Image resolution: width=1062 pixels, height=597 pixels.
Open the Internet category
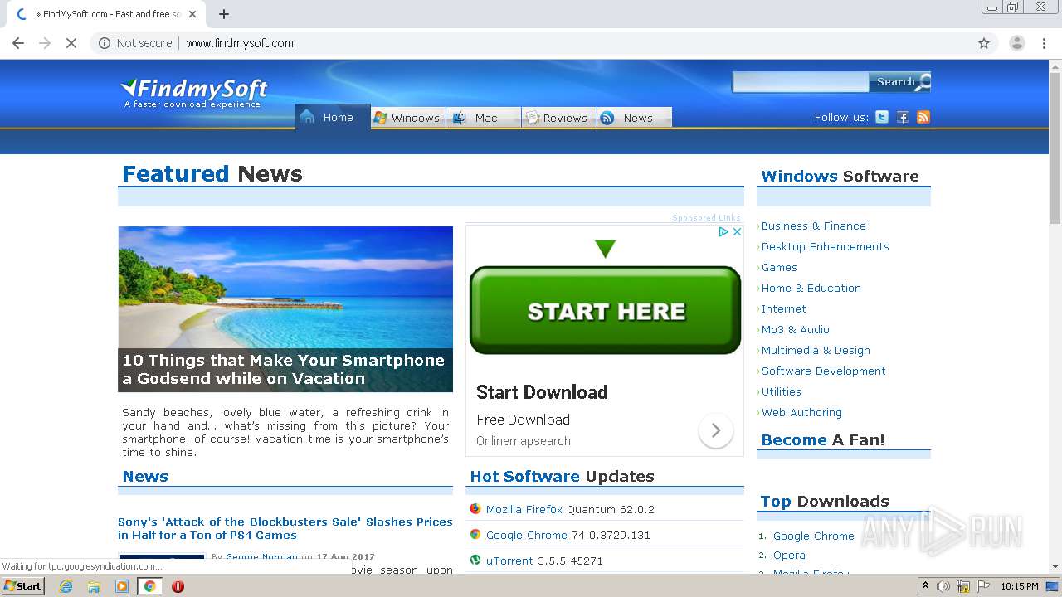[783, 308]
